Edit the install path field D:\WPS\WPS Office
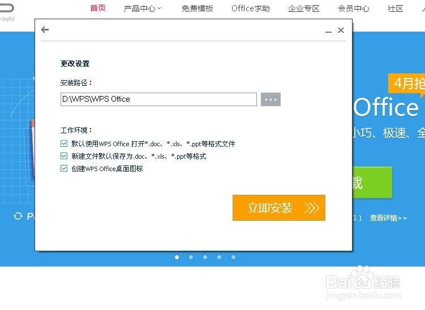Screen dimensions: 425x310 [x=158, y=99]
